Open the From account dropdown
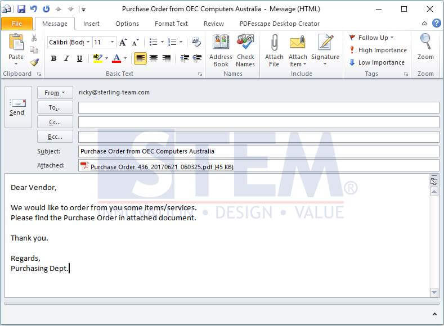Image resolution: width=444 pixels, height=326 pixels. click(55, 93)
